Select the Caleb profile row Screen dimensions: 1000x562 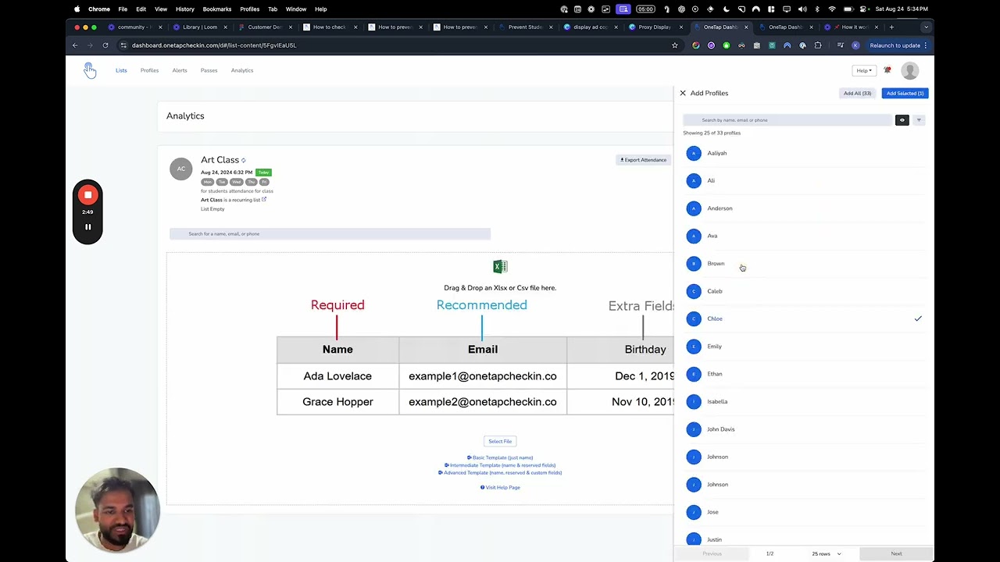804,291
